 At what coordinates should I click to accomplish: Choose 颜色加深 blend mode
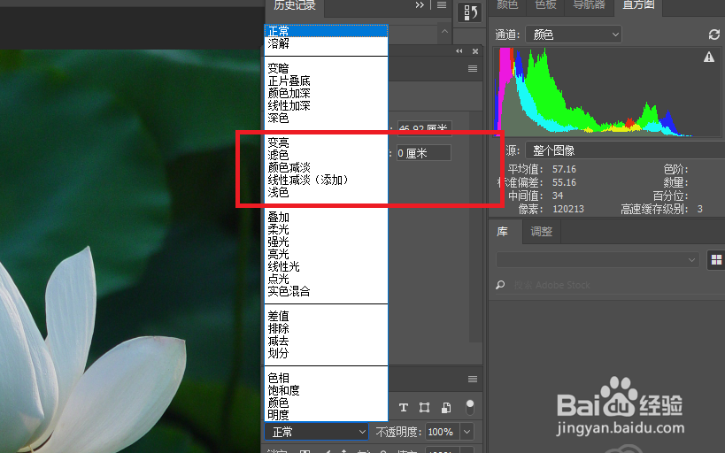coord(326,94)
